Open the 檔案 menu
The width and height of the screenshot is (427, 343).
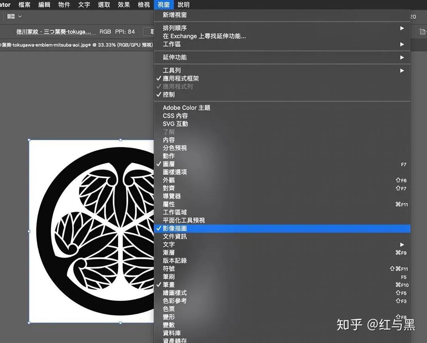[x=24, y=5]
